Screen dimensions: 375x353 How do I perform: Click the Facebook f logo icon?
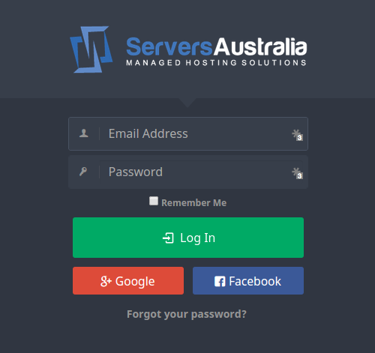(220, 282)
